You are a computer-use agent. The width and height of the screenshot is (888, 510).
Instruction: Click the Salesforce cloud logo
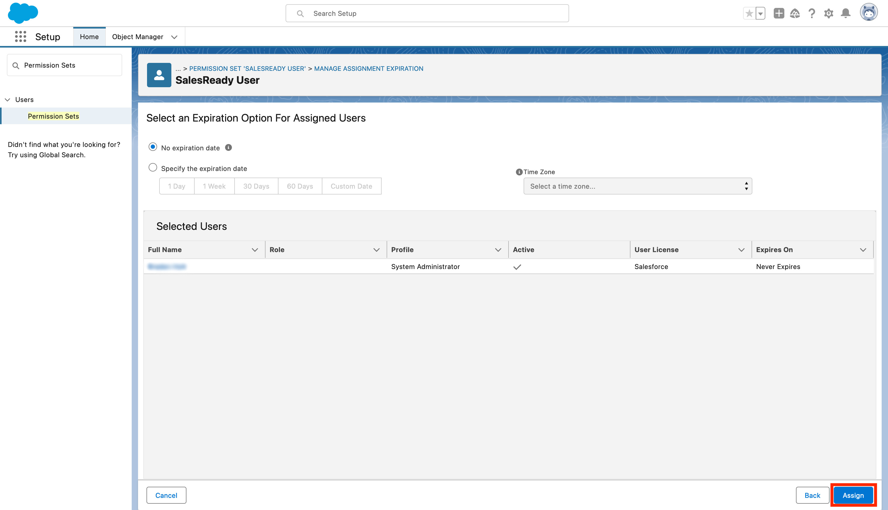(x=23, y=13)
